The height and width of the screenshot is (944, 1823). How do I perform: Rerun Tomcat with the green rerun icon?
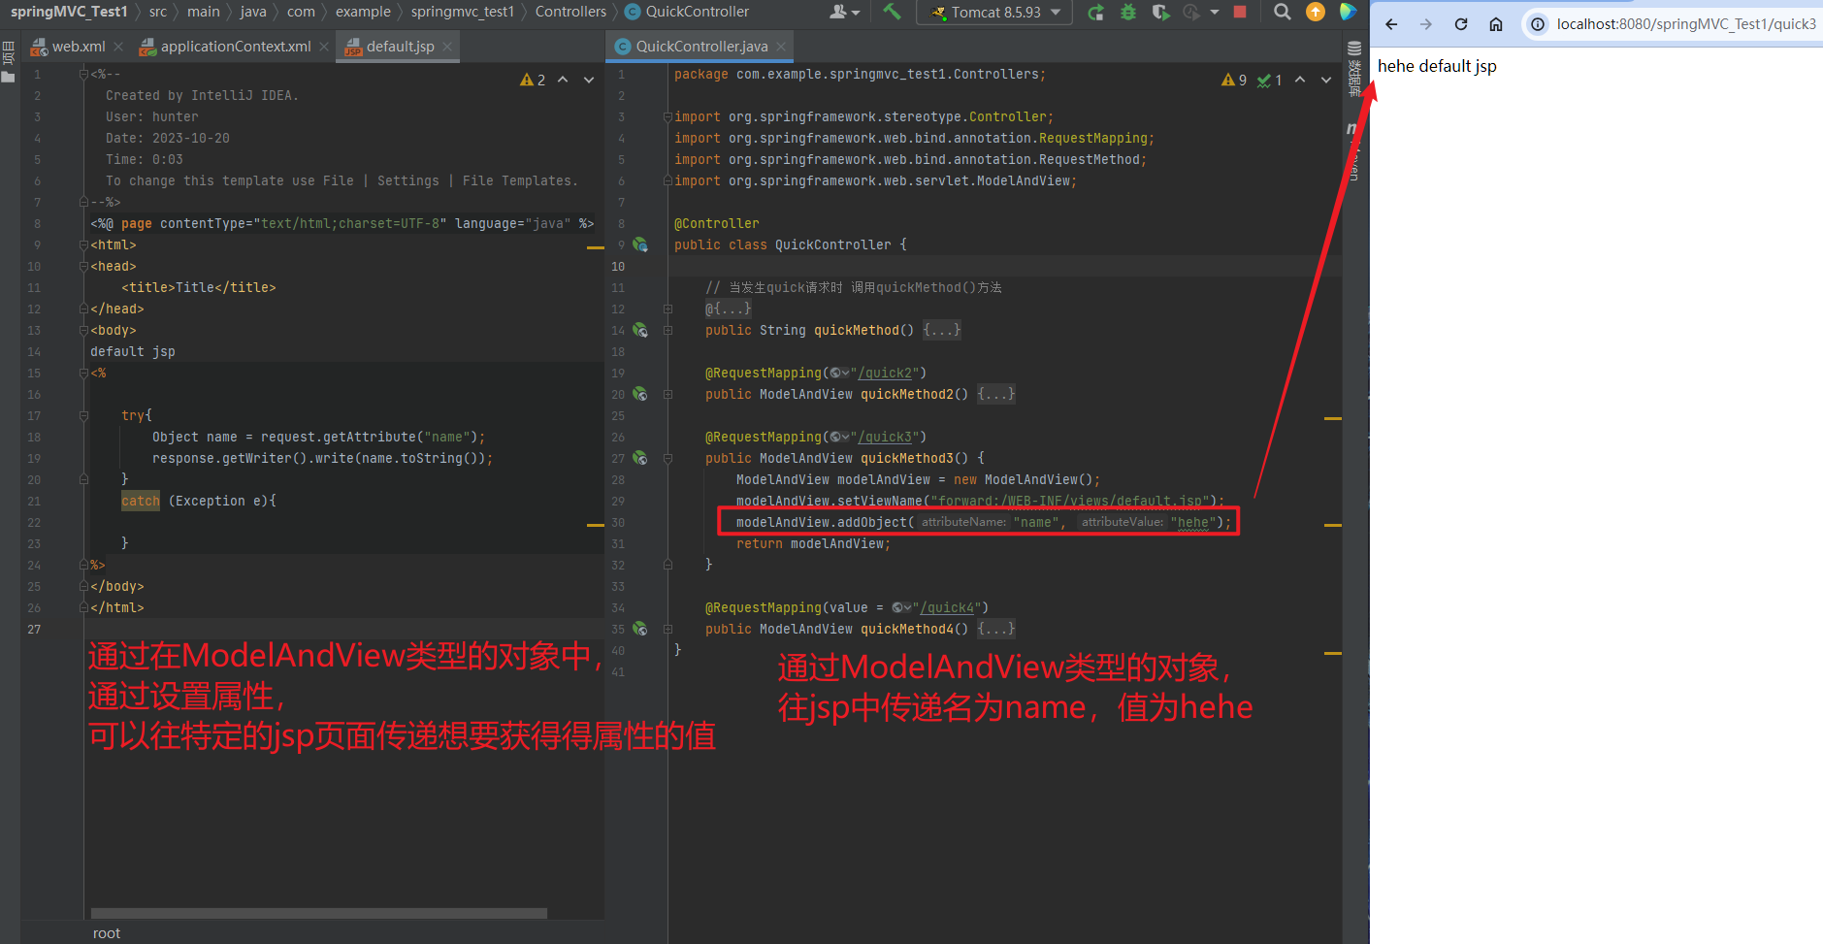coord(1095,12)
